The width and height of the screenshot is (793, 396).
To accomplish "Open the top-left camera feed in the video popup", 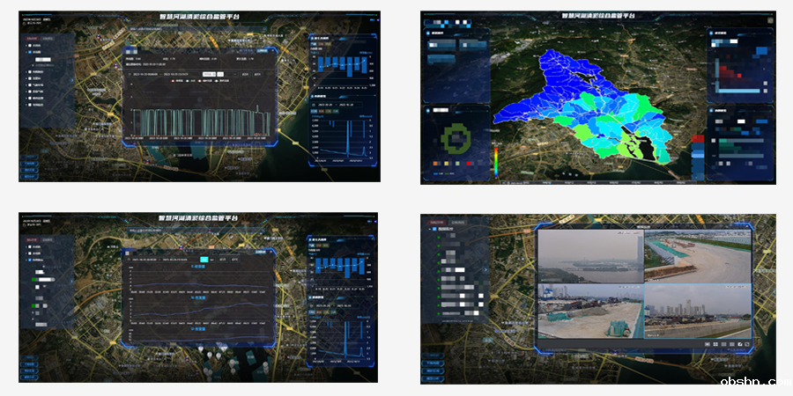I will (589, 256).
